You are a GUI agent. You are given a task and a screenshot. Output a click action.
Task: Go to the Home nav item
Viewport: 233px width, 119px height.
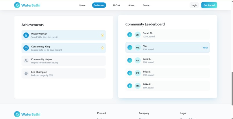pos(82,5)
